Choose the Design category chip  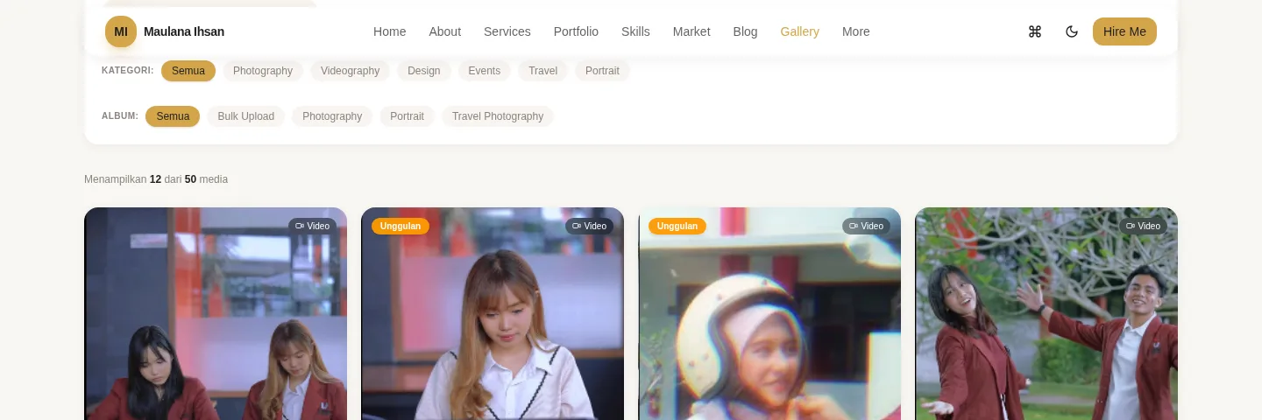click(x=424, y=71)
